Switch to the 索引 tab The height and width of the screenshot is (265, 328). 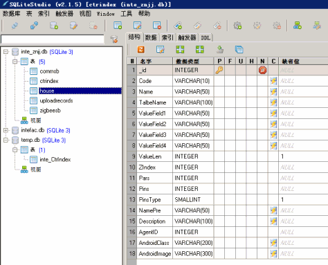point(167,37)
